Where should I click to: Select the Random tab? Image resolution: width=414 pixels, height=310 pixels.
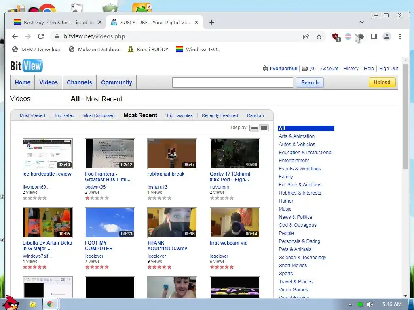(x=256, y=115)
